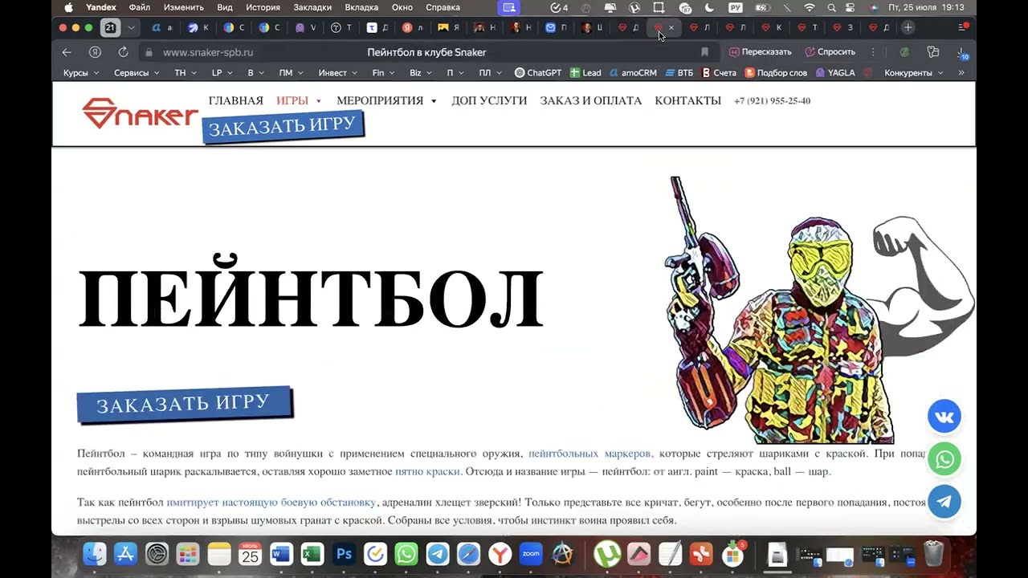
Task: Open the История menu in the menu bar
Action: pyautogui.click(x=263, y=7)
